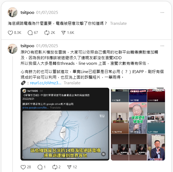Open the 01/07/2025 post date

(47, 13)
